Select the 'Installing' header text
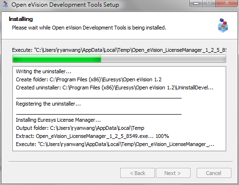 click(x=21, y=19)
